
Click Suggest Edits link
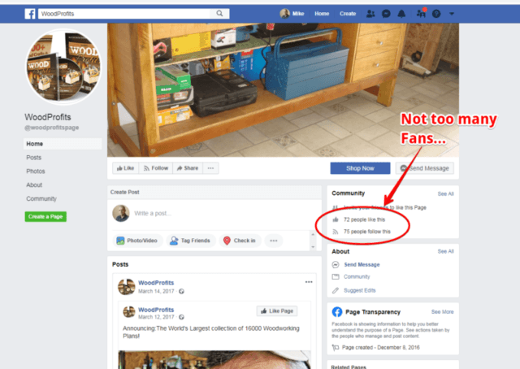(x=359, y=290)
